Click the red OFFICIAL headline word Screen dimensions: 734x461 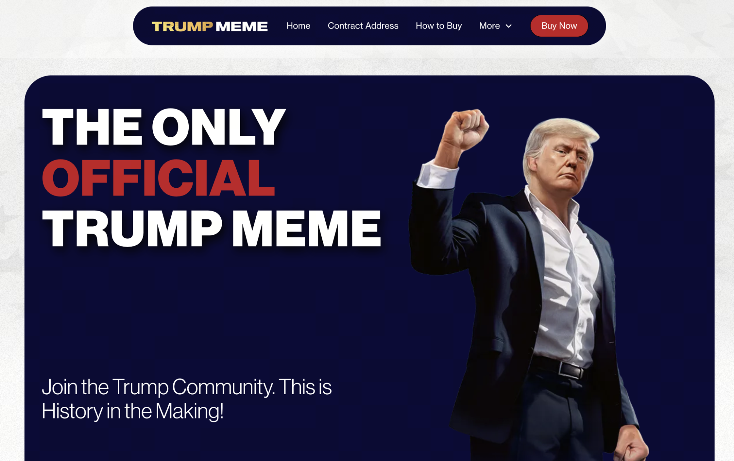[x=158, y=178]
